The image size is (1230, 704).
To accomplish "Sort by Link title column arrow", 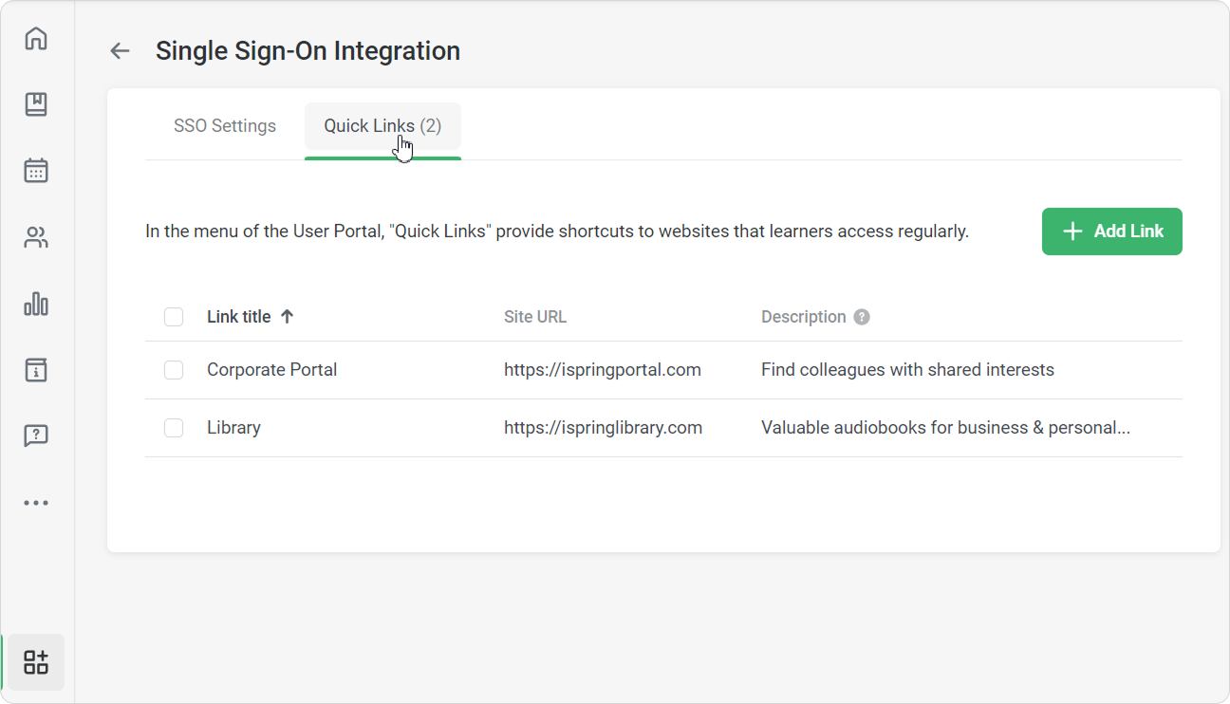I will coord(287,317).
